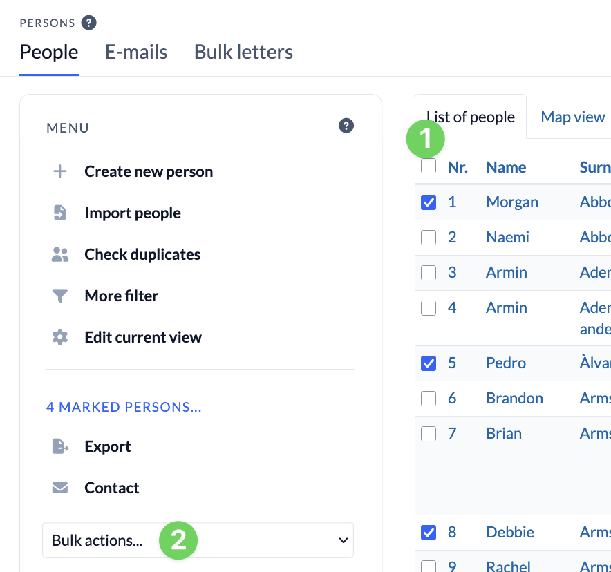Viewport: 611px width, 572px height.
Task: Click Create new person menu entry
Action: (x=149, y=172)
